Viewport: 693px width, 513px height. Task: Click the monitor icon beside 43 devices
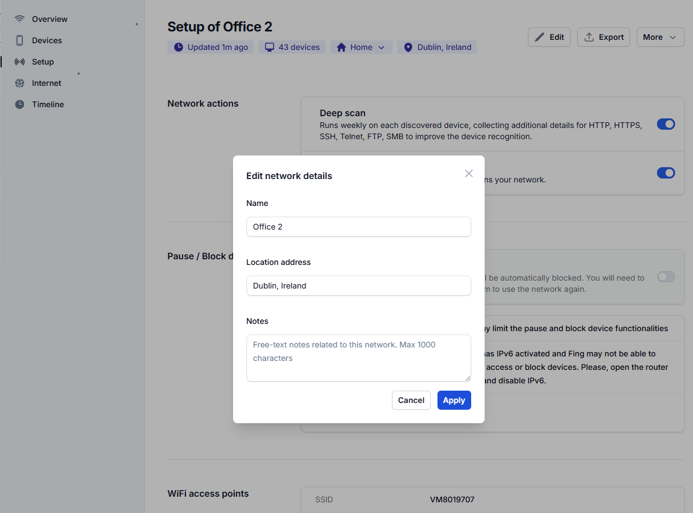(270, 47)
